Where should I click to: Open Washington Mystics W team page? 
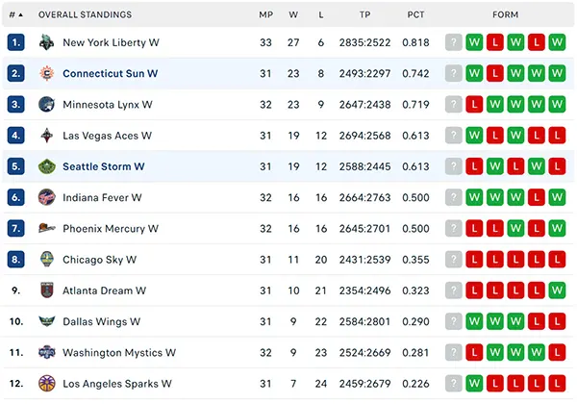coord(119,352)
